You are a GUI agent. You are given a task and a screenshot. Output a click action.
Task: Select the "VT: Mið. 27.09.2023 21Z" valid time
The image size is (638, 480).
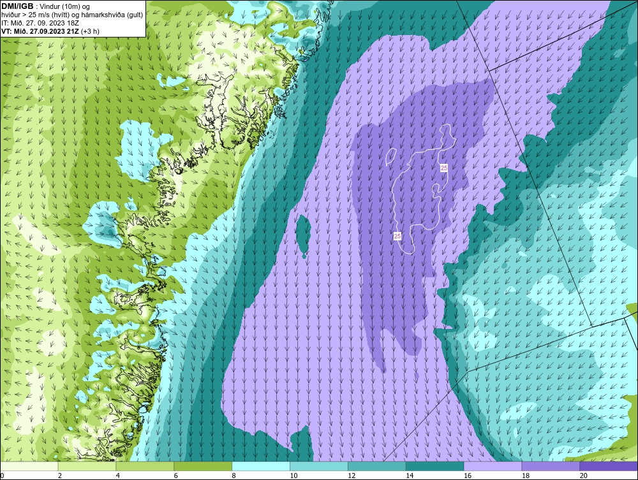coord(40,31)
